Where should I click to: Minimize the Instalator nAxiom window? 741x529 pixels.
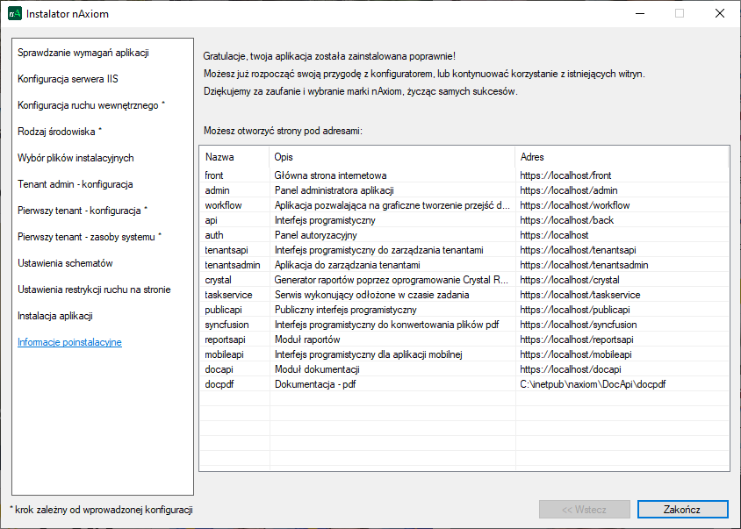[x=640, y=13]
